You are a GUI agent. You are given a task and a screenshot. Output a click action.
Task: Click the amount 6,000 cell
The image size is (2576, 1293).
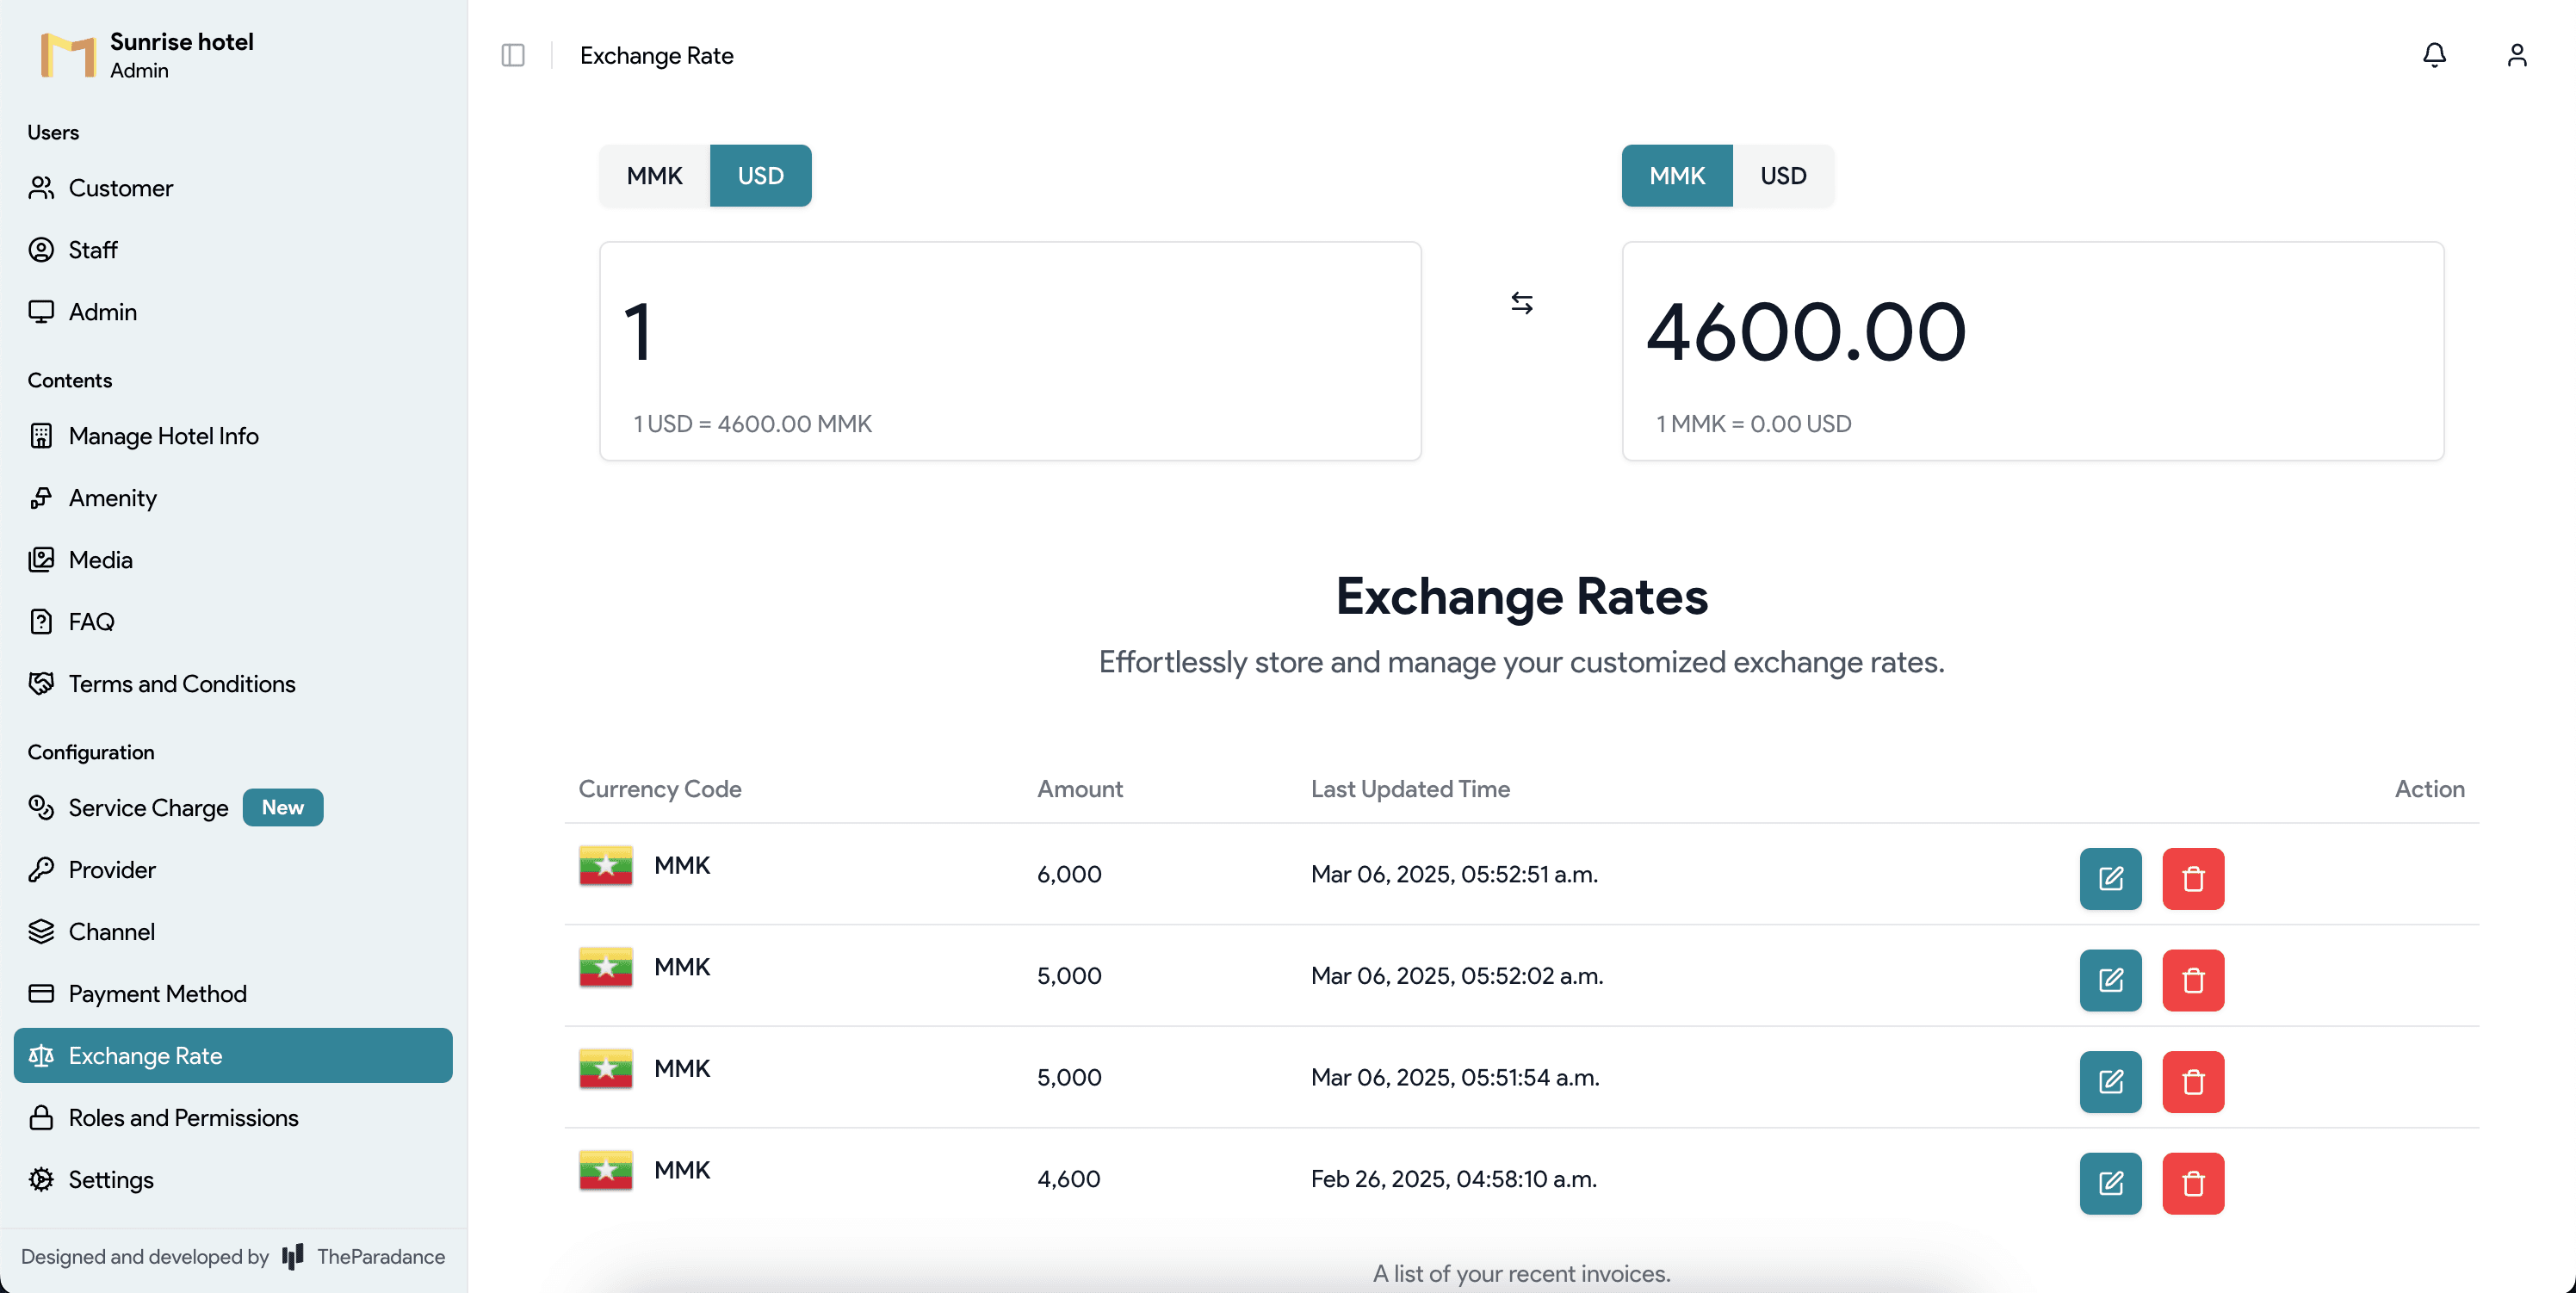[1069, 875]
